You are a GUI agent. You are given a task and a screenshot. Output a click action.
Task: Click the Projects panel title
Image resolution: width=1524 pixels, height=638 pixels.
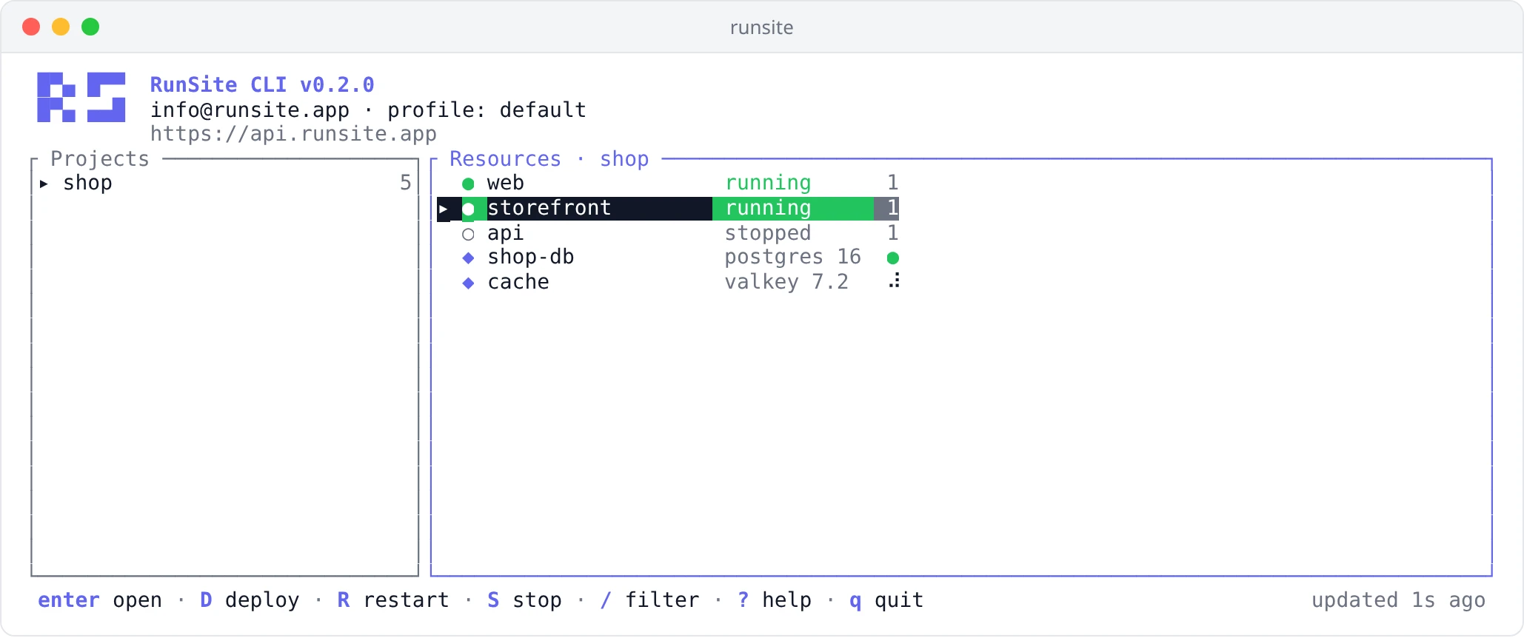click(100, 159)
